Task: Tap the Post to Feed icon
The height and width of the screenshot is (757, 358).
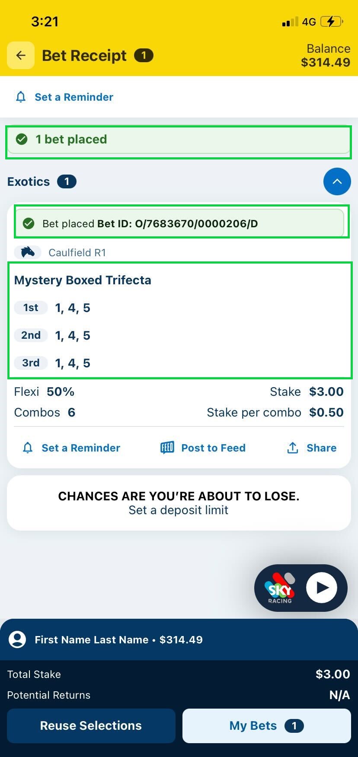Action: tap(167, 448)
